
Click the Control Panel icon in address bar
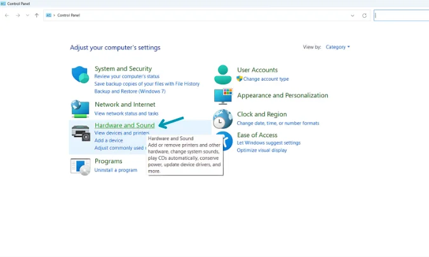coord(48,15)
